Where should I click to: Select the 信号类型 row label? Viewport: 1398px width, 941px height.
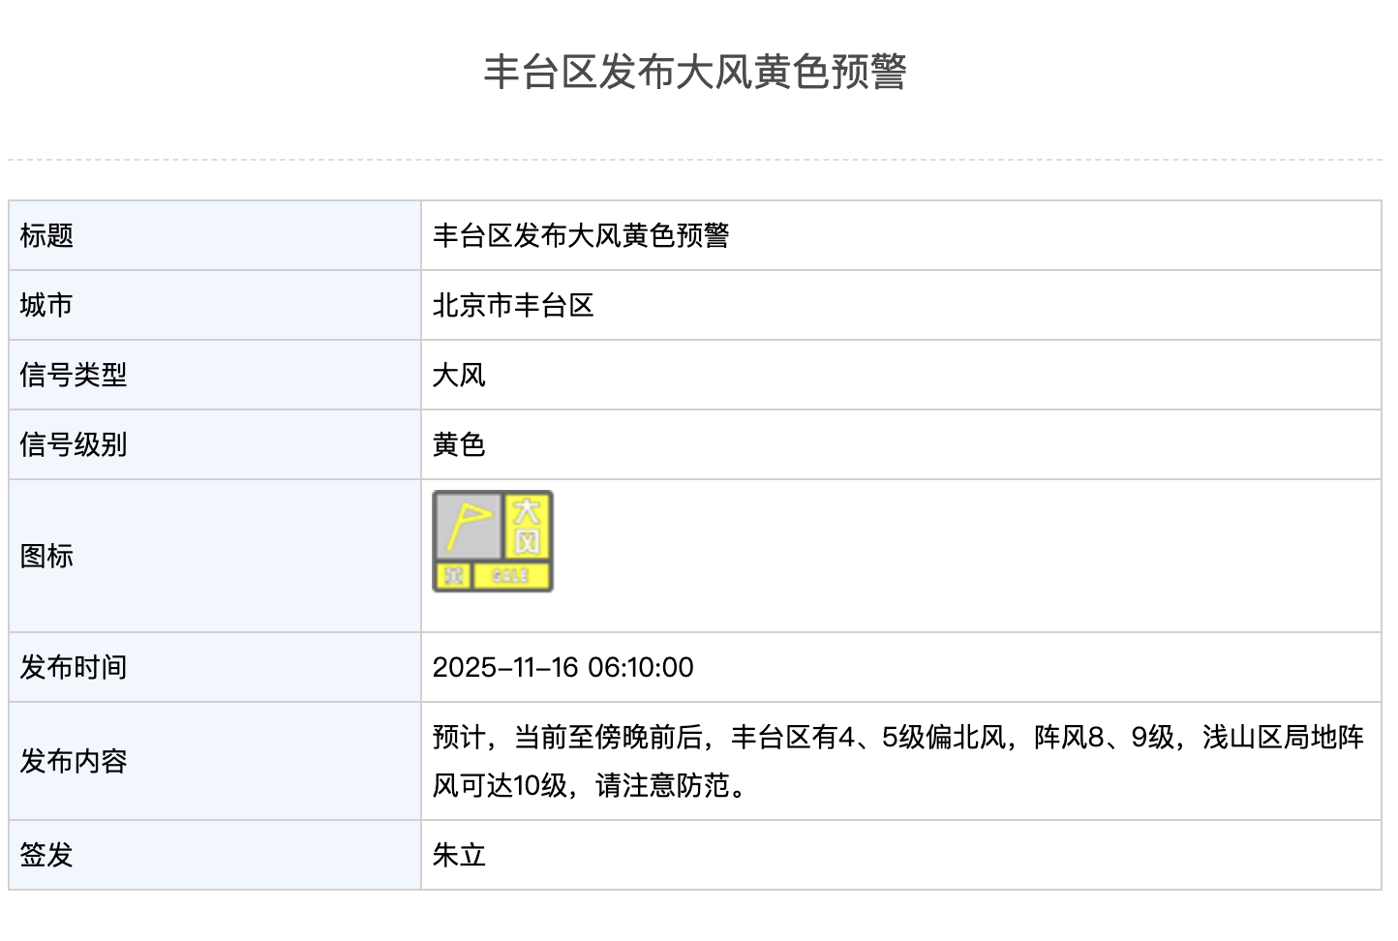click(74, 375)
